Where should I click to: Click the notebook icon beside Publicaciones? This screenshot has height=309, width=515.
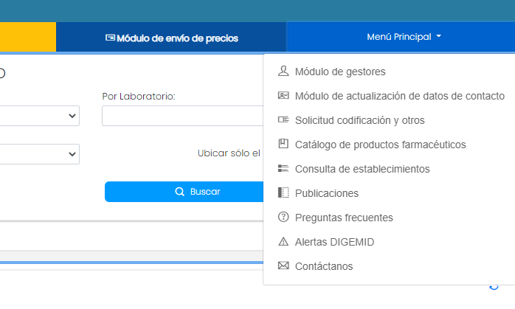(283, 192)
